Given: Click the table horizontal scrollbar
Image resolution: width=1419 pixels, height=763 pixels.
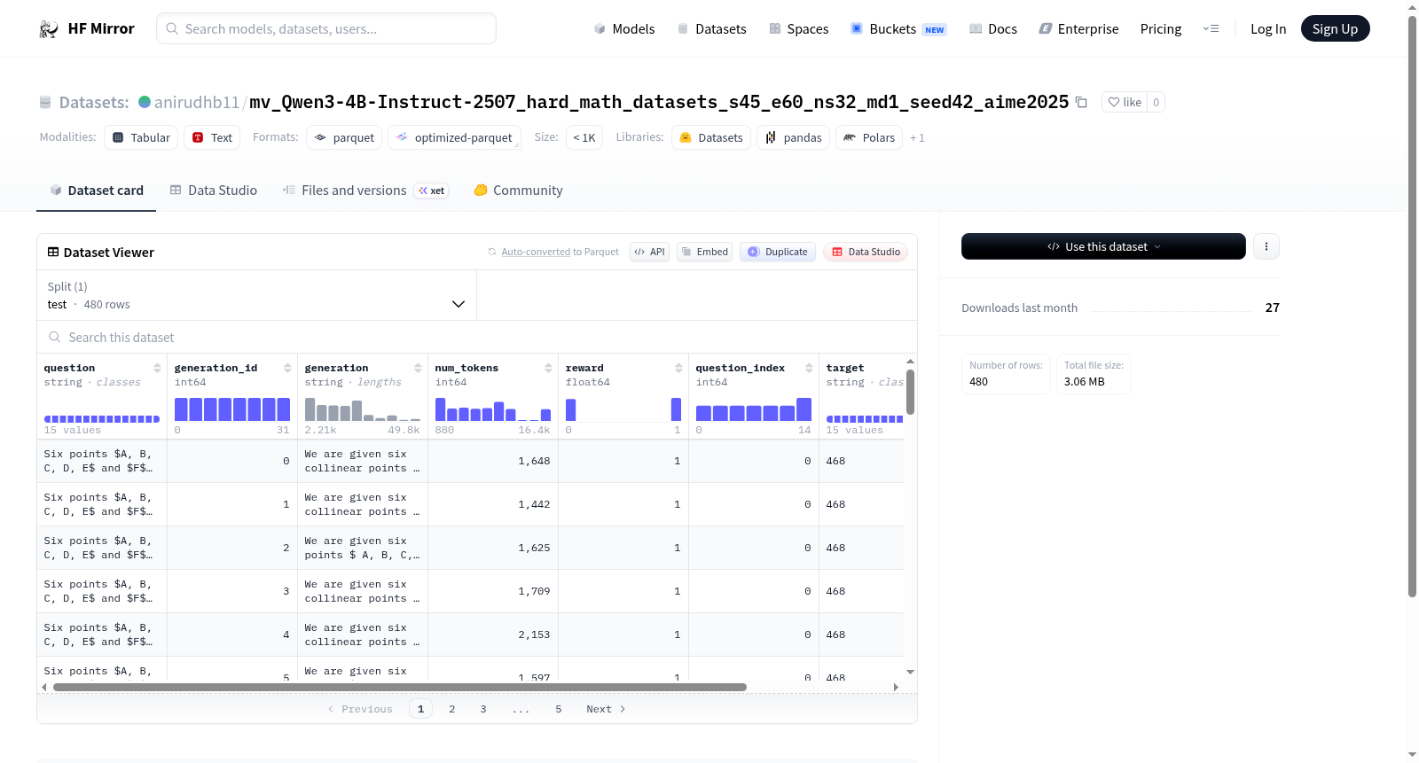Looking at the screenshot, I should pos(400,687).
